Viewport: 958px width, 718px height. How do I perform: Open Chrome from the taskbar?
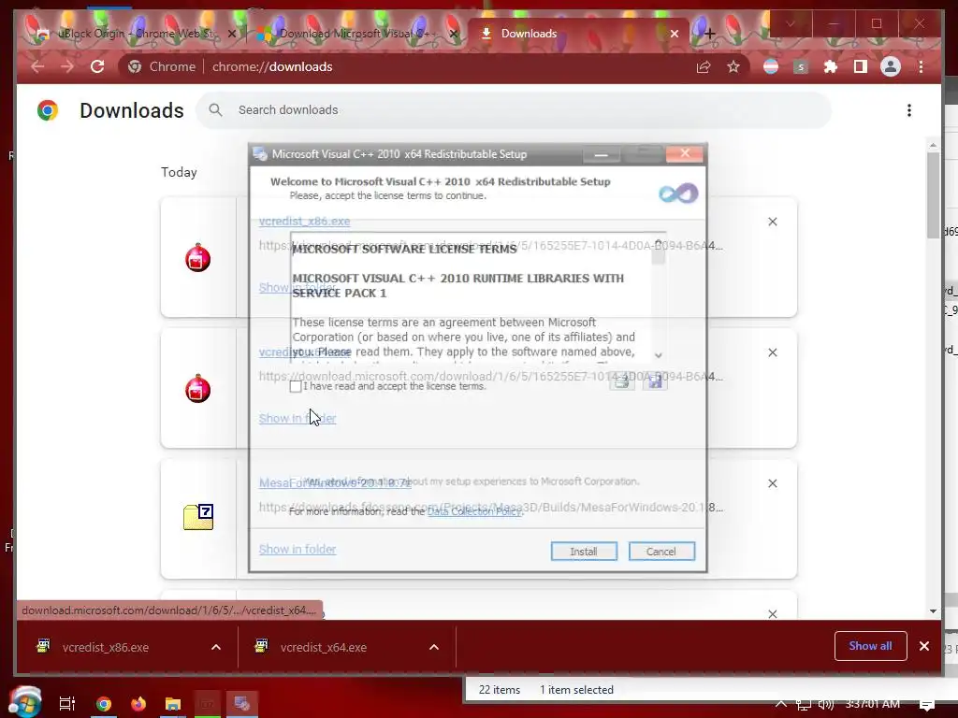[103, 704]
